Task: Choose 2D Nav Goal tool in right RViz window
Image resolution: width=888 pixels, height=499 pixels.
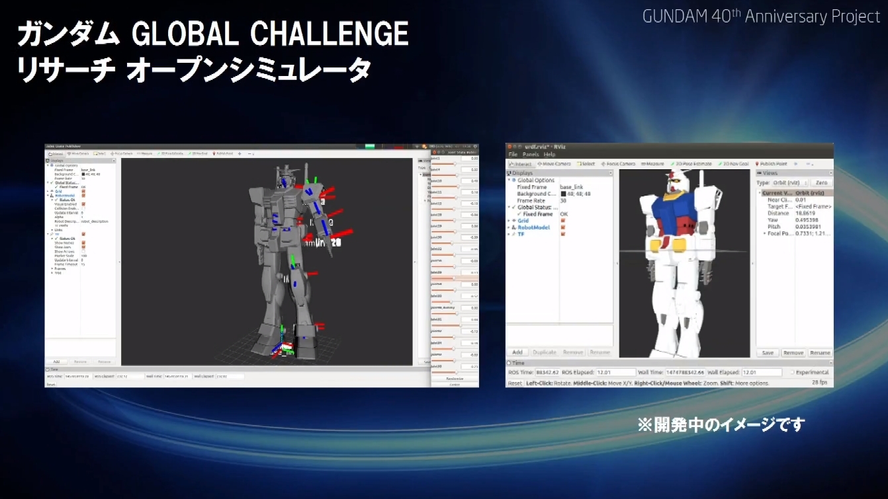Action: (x=736, y=164)
